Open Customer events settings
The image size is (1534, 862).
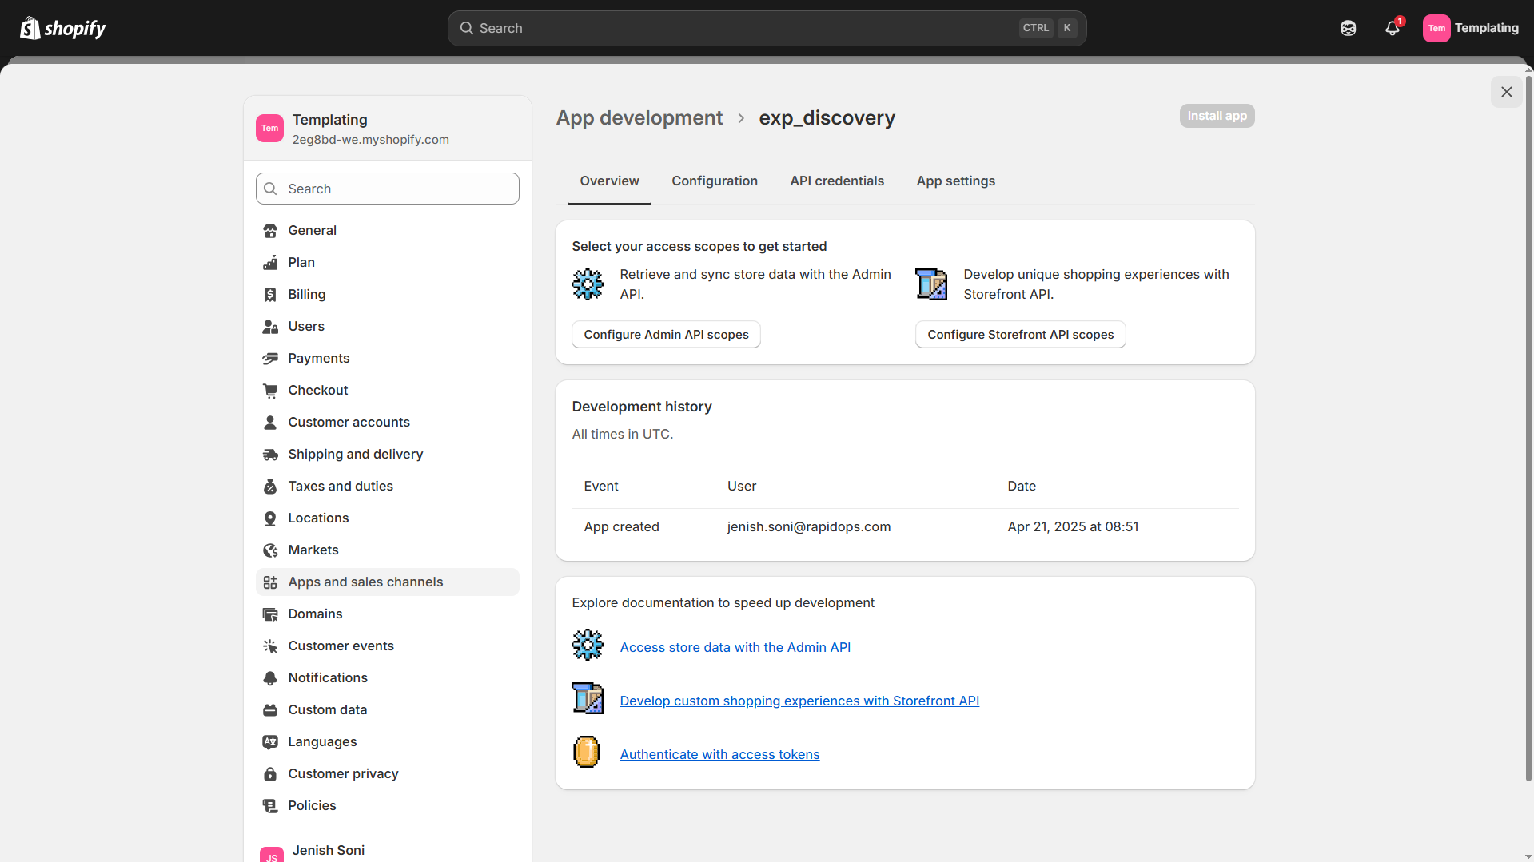click(x=388, y=646)
